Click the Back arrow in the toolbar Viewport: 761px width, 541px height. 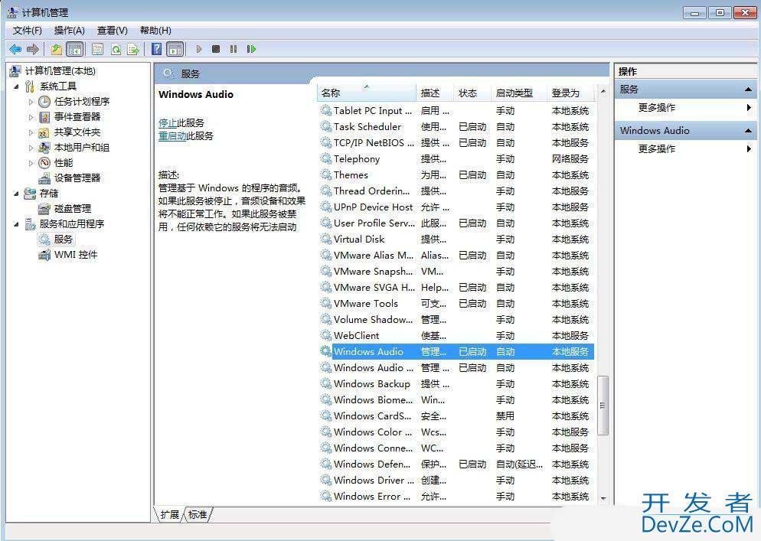pyautogui.click(x=15, y=49)
